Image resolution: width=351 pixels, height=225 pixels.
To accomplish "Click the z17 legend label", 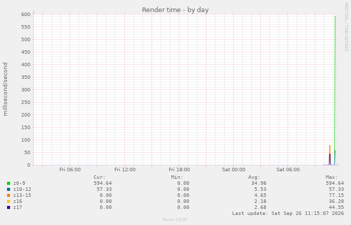I will click(x=18, y=207).
